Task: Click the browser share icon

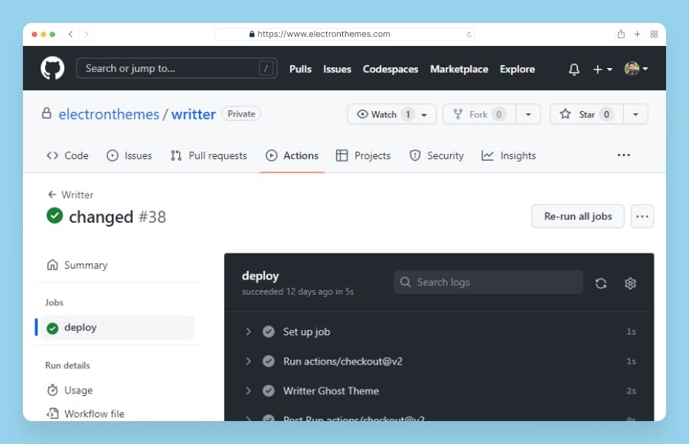Action: 621,34
